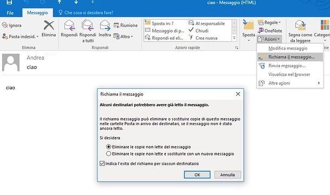Toggle Indica l'esito del richiamo checkbox
The image size is (330, 195).
tap(102, 164)
